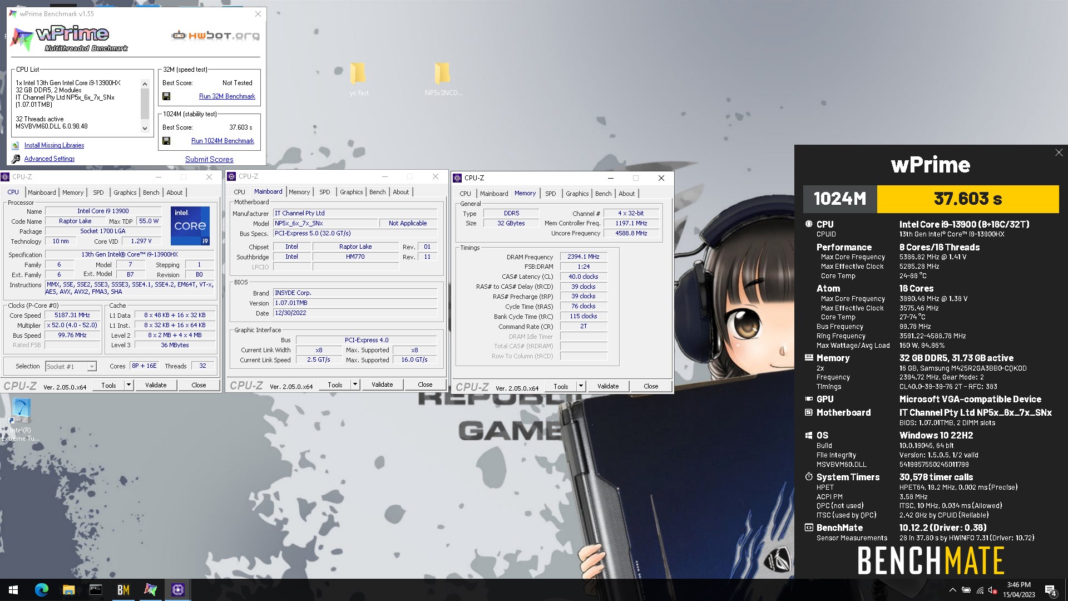Close the BenchMate wPrime result panel
The height and width of the screenshot is (601, 1068).
1059,152
